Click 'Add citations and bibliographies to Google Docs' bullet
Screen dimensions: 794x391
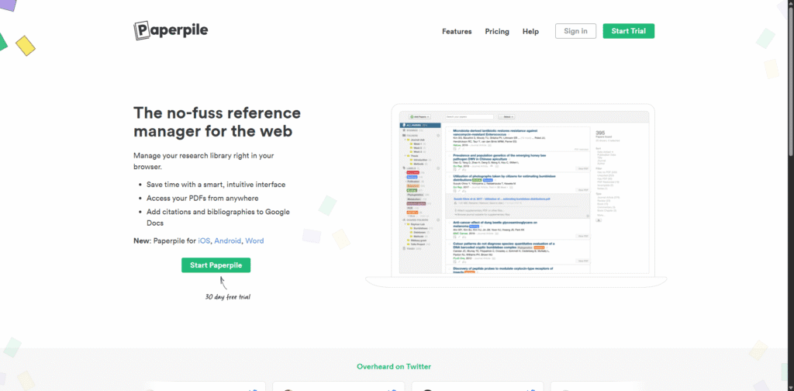point(218,217)
